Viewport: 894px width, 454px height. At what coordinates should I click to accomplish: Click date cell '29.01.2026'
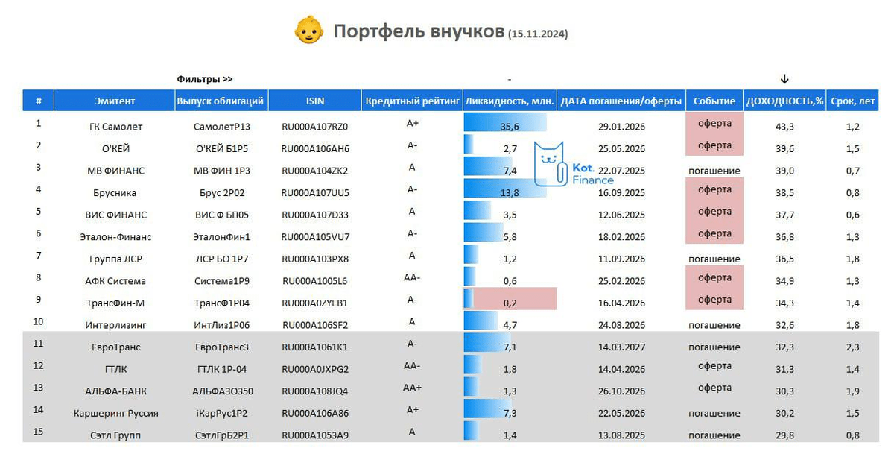tap(621, 127)
